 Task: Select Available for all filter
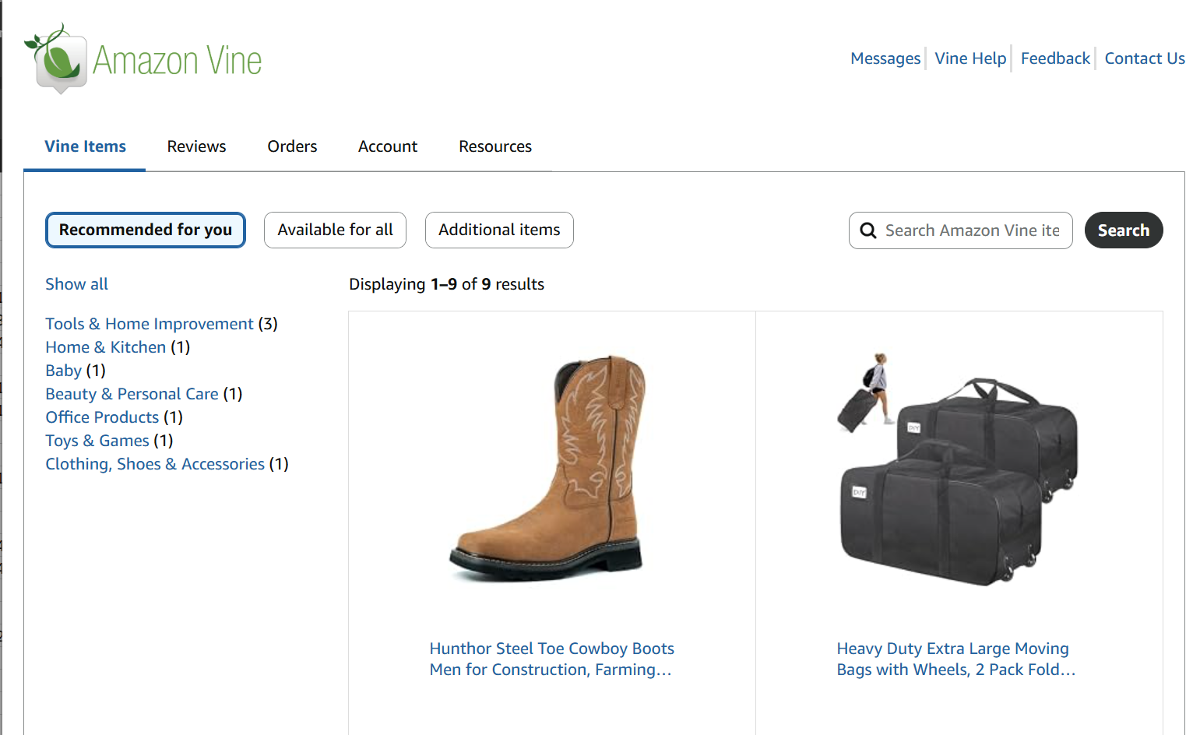tap(335, 230)
